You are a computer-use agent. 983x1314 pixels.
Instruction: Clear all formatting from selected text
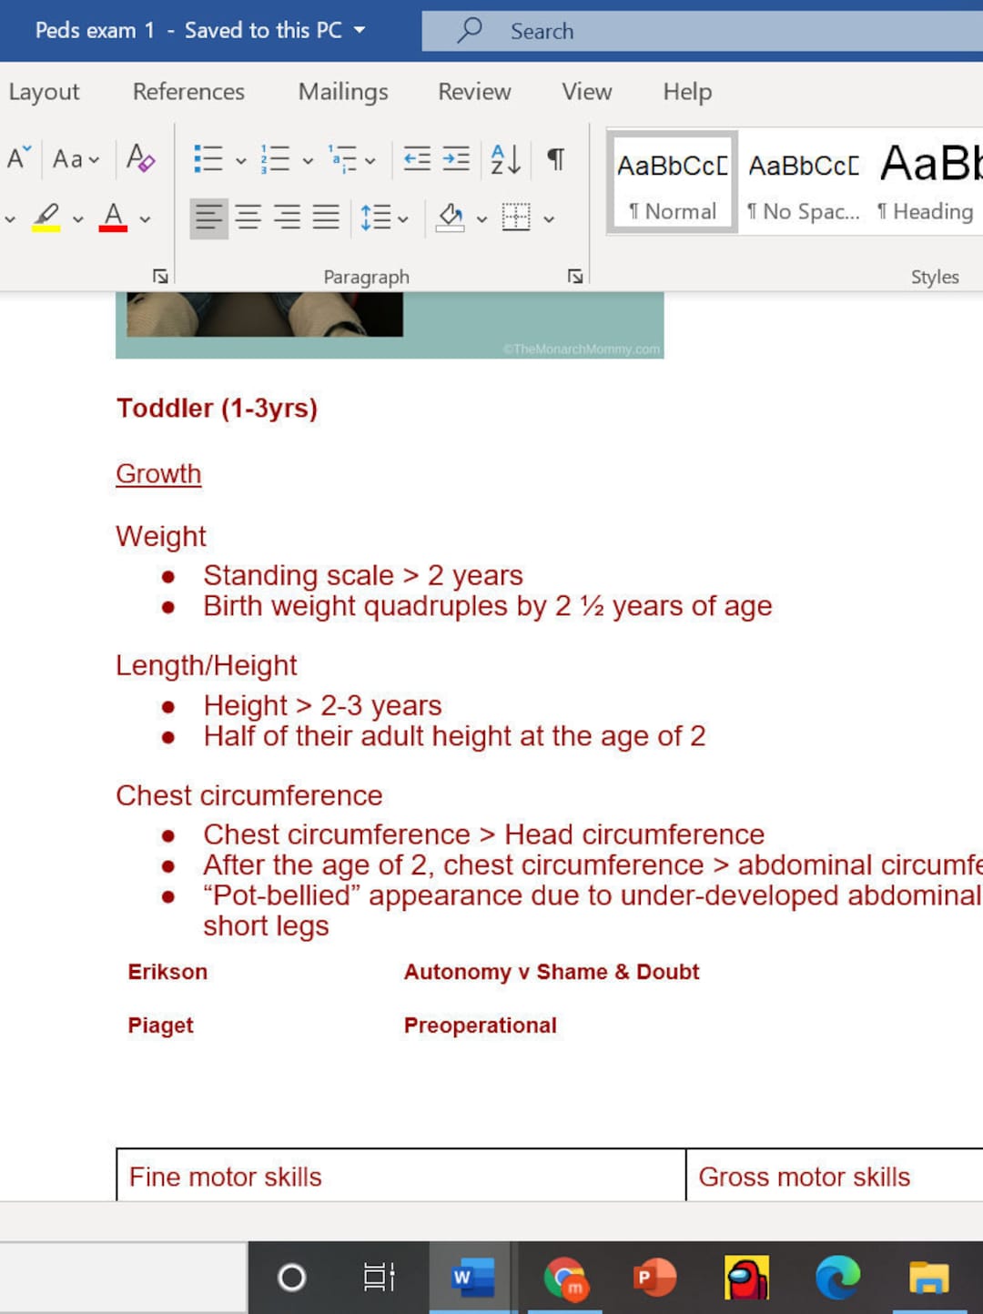click(x=139, y=157)
